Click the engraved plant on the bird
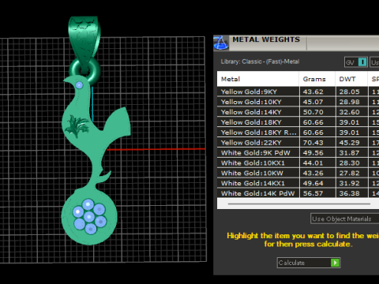Viewport: 379px width, 284px height. point(77,126)
